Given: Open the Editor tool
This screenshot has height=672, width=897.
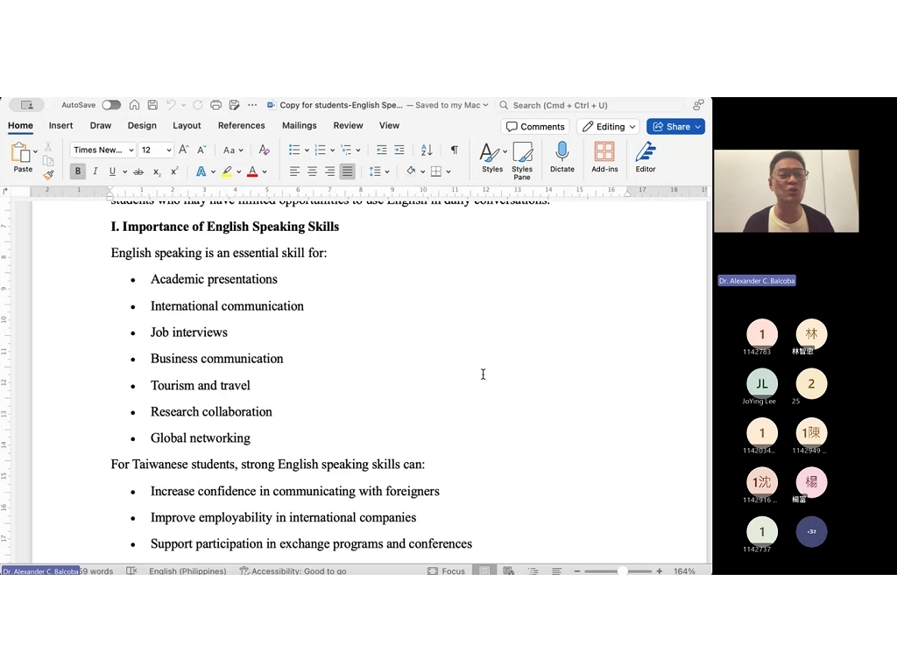Looking at the screenshot, I should tap(646, 157).
